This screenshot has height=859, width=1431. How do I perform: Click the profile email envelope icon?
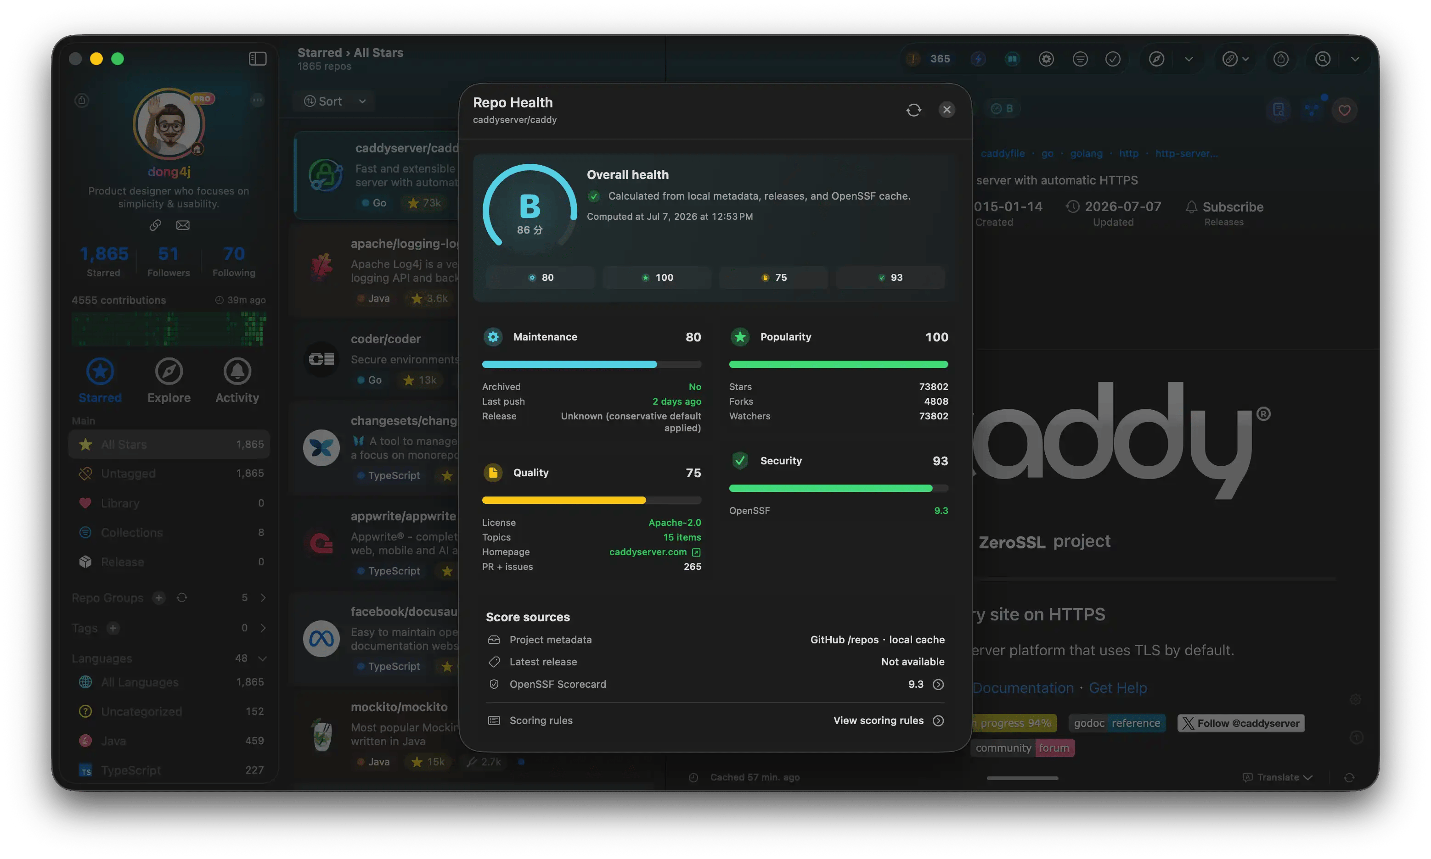182,225
